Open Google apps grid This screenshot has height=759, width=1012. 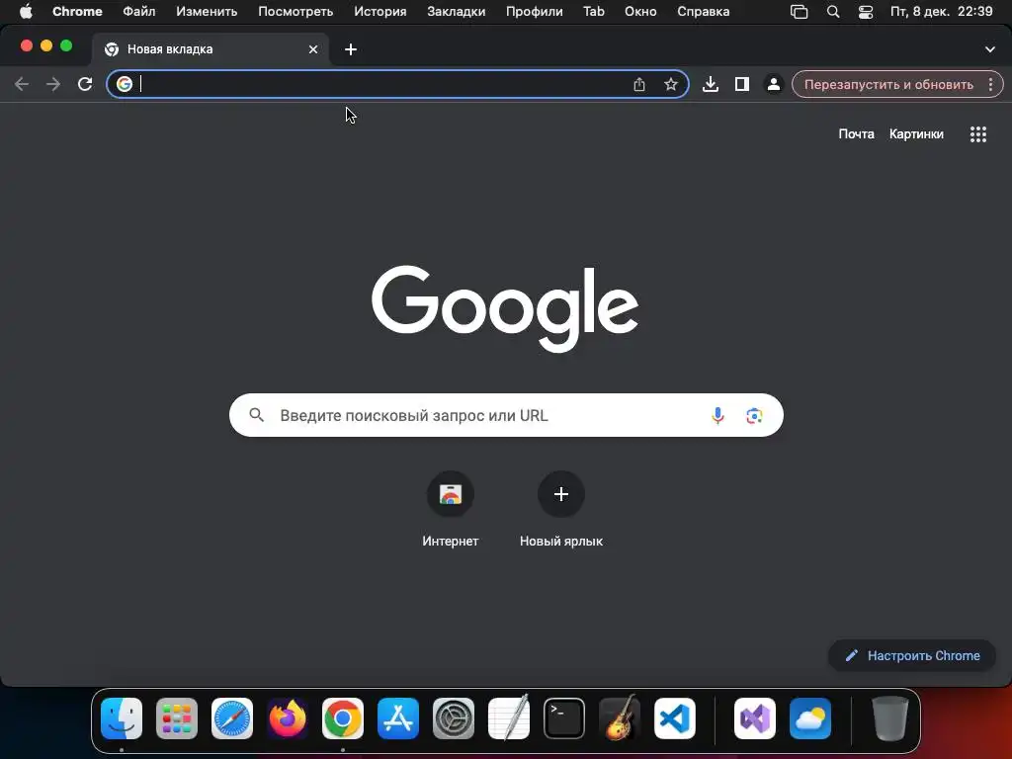click(x=977, y=133)
